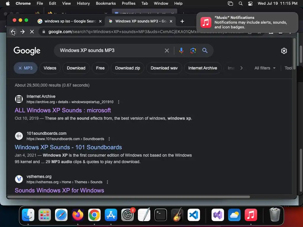Click the vsthemes.org favicon
This screenshot has width=303, height=227.
tap(19, 179)
